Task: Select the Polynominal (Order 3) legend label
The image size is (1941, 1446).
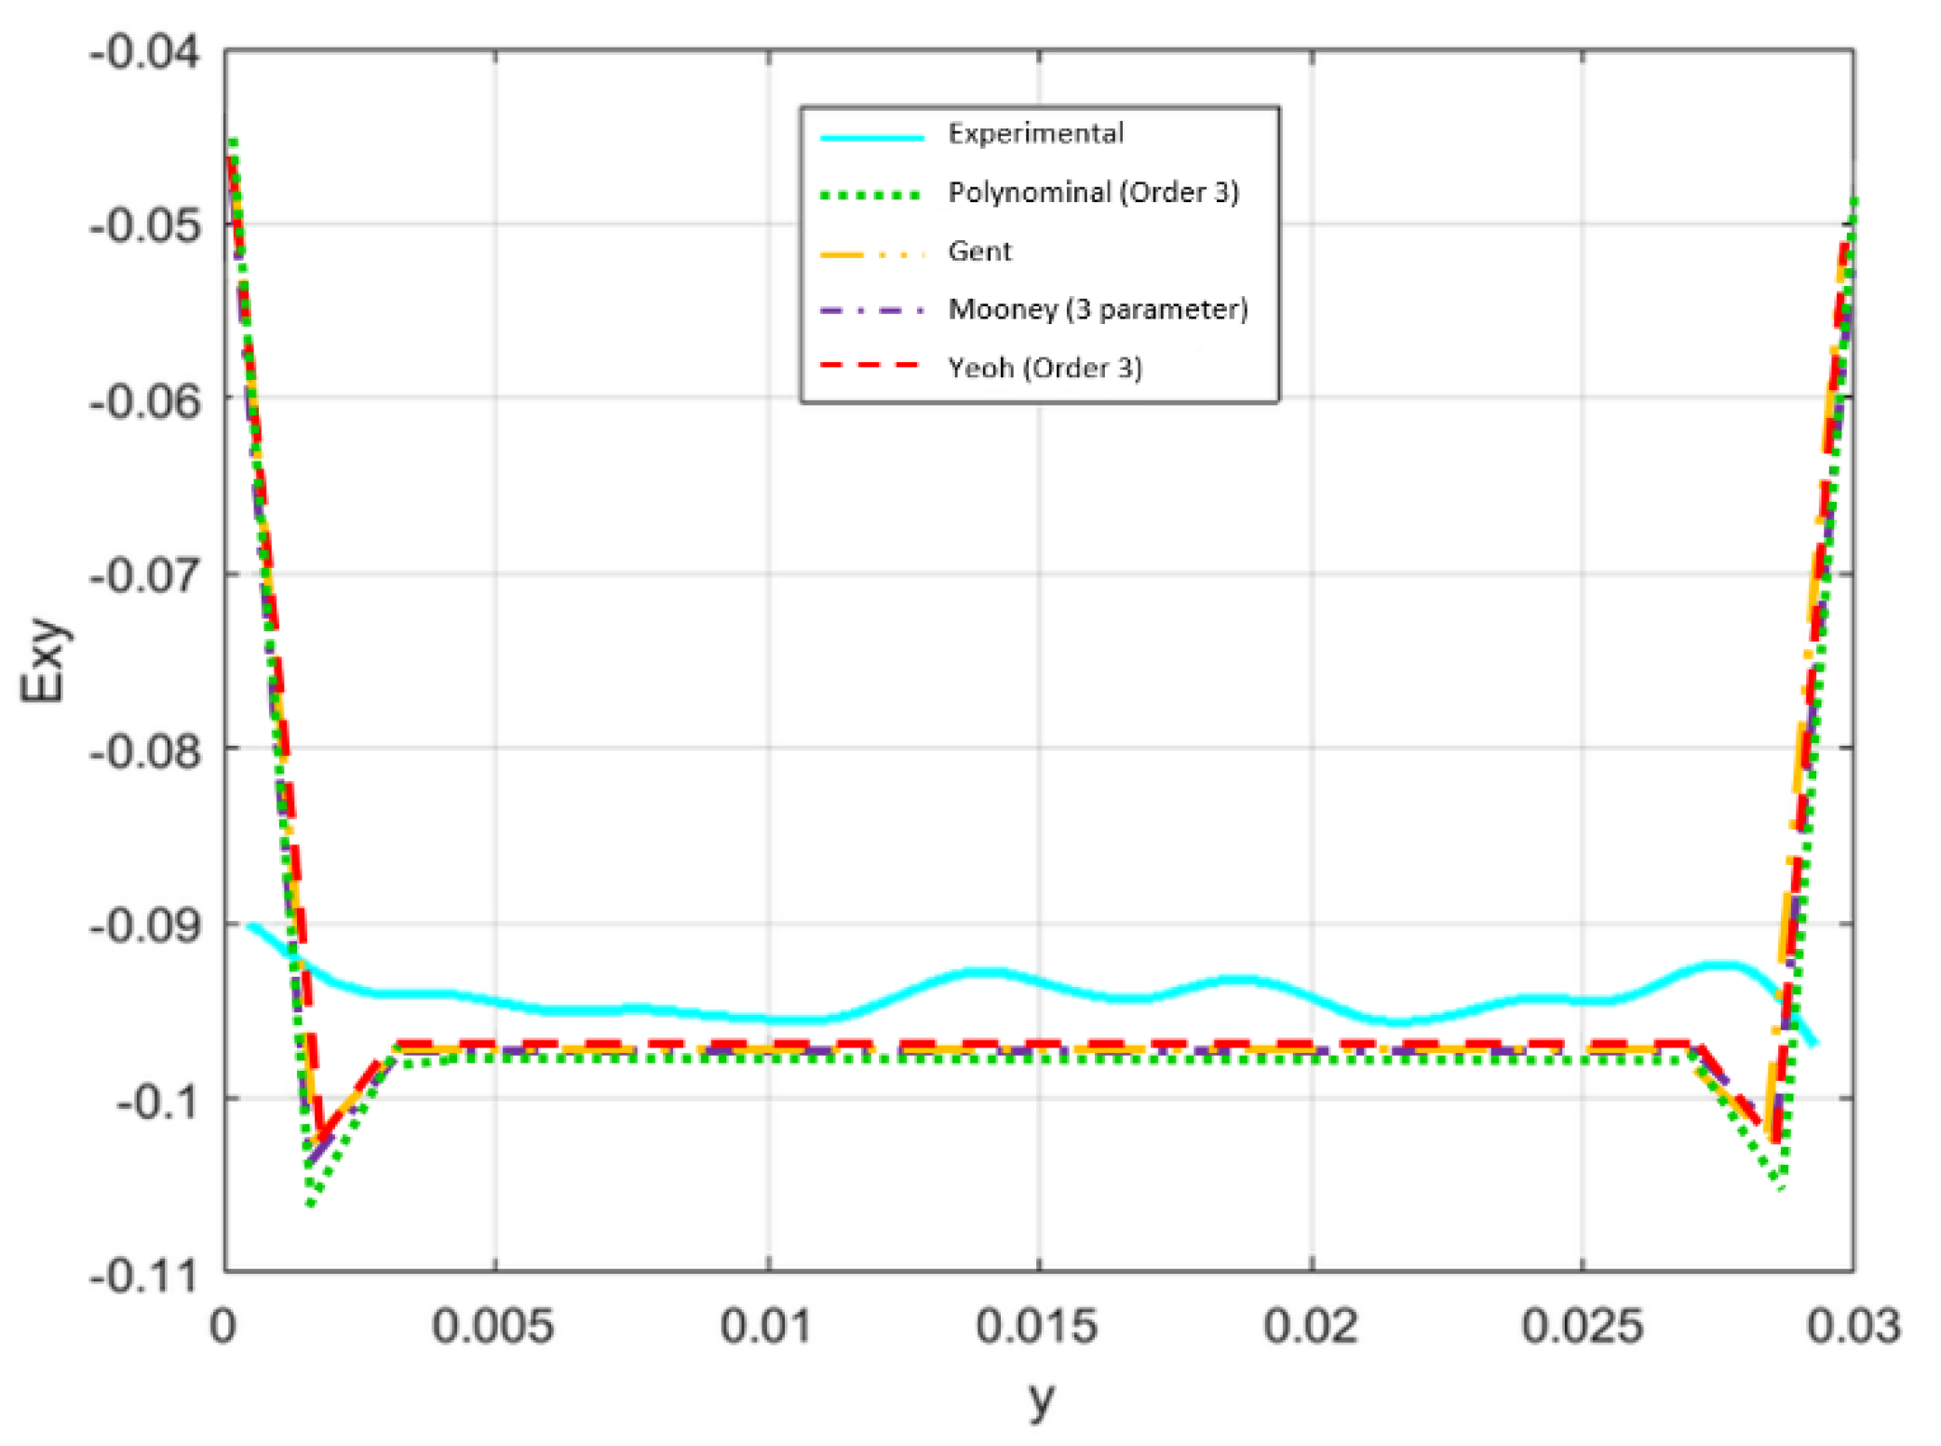Action: (x=1093, y=193)
